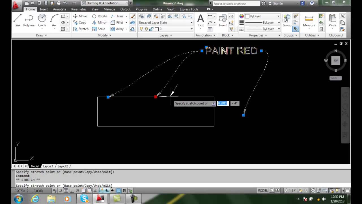Switch to the Manage tab
Viewport: 362px width, 204px height.
click(109, 9)
